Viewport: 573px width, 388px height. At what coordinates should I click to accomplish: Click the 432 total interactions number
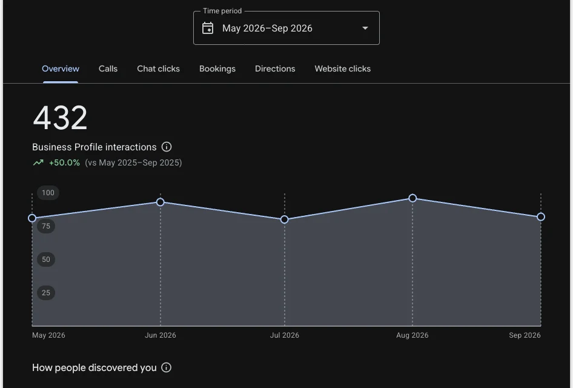tap(60, 118)
